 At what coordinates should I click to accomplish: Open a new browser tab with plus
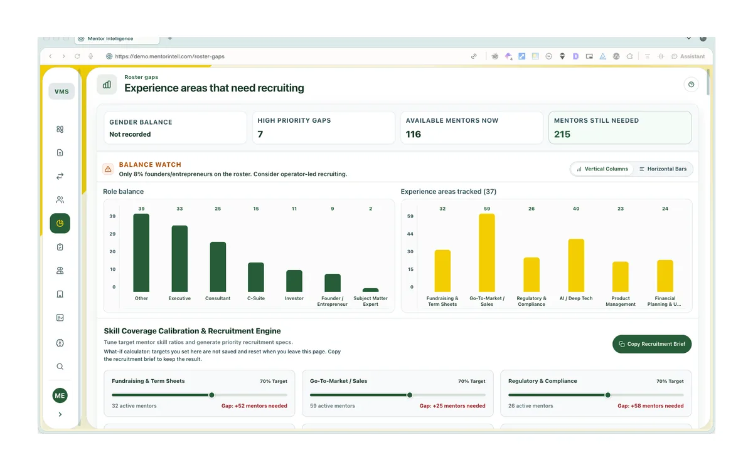pyautogui.click(x=170, y=39)
